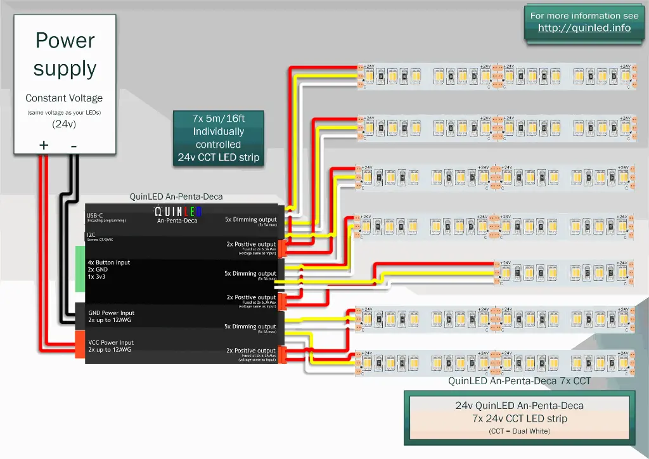This screenshot has height=459, width=649.
Task: Click the power supply "+" terminal
Action: pyautogui.click(x=44, y=145)
